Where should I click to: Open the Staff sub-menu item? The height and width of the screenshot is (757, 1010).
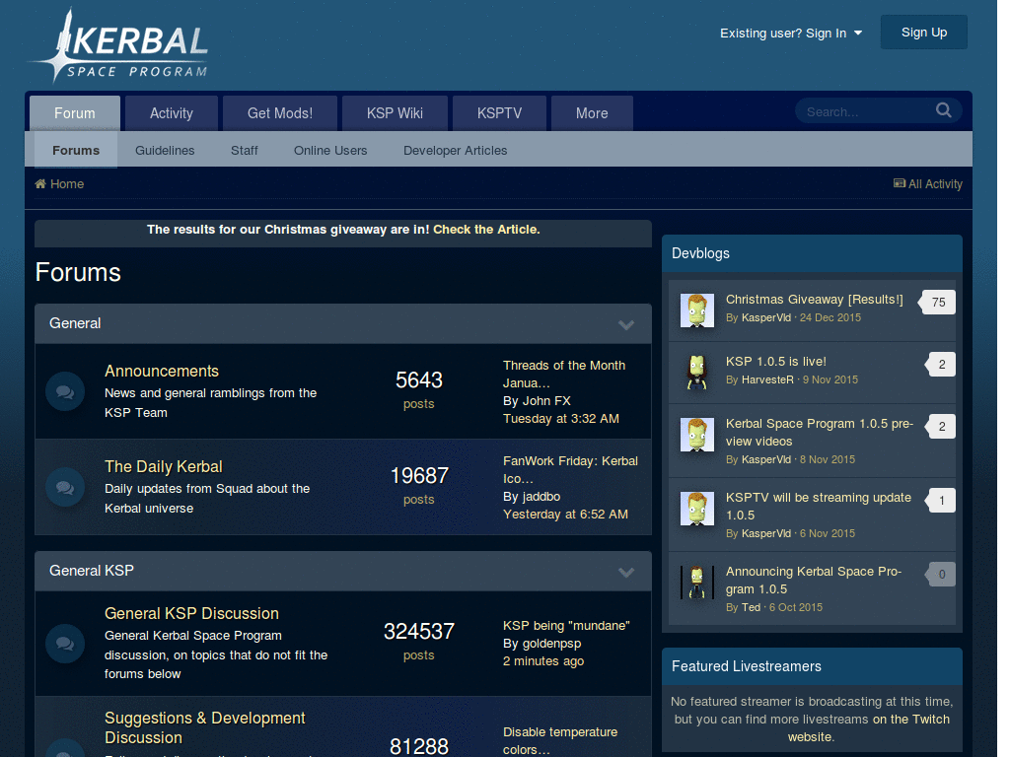tap(245, 150)
